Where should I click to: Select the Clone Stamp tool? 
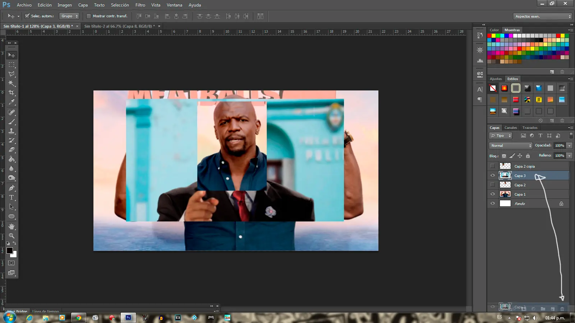coord(11,131)
